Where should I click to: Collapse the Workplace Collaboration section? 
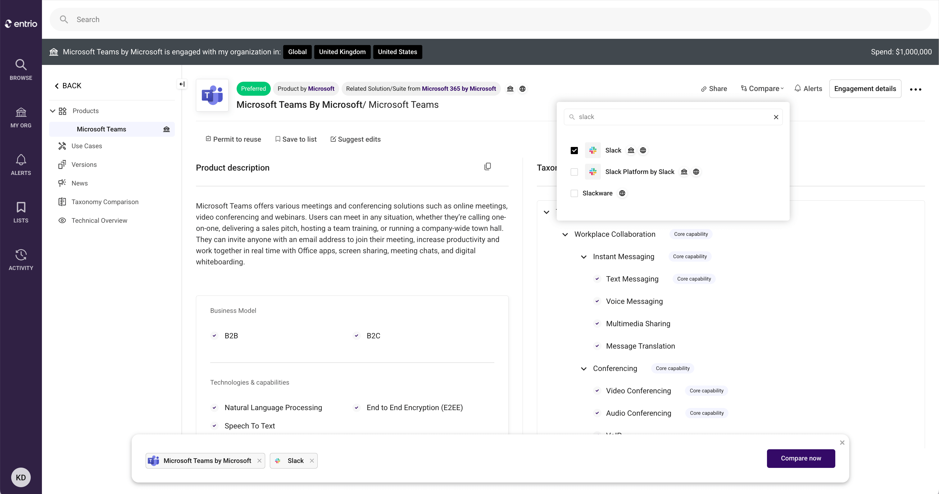pyautogui.click(x=565, y=235)
